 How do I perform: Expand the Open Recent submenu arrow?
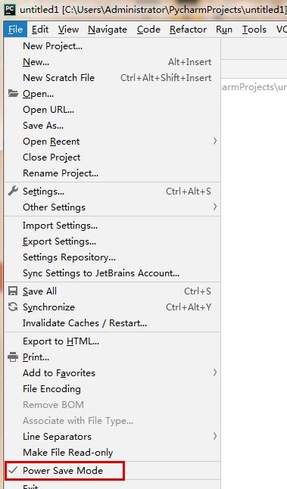(x=215, y=142)
